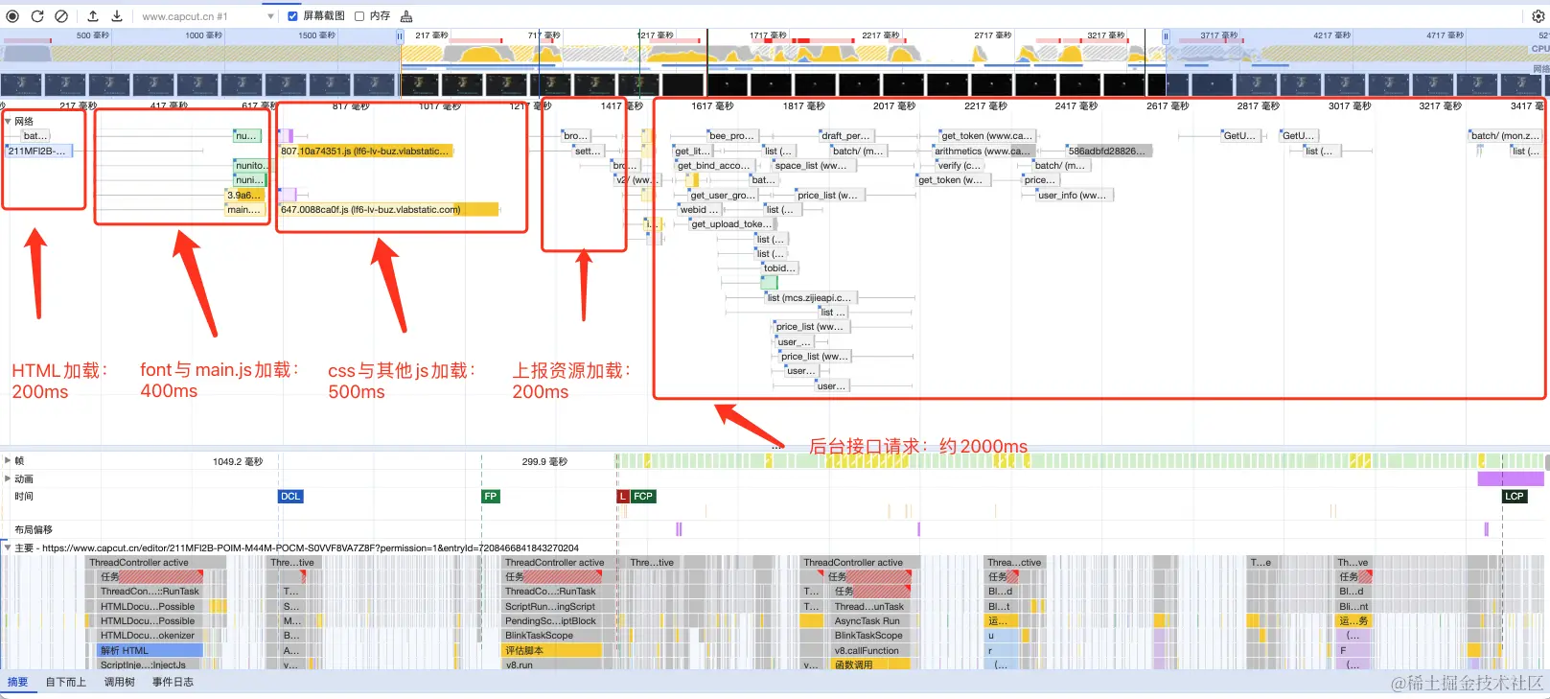Select the nunito... font request
The image size is (1550, 699).
click(250, 166)
